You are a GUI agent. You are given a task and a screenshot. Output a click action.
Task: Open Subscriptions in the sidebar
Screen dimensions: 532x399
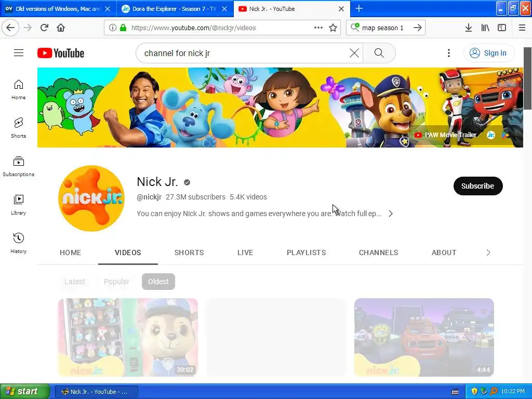pyautogui.click(x=19, y=166)
